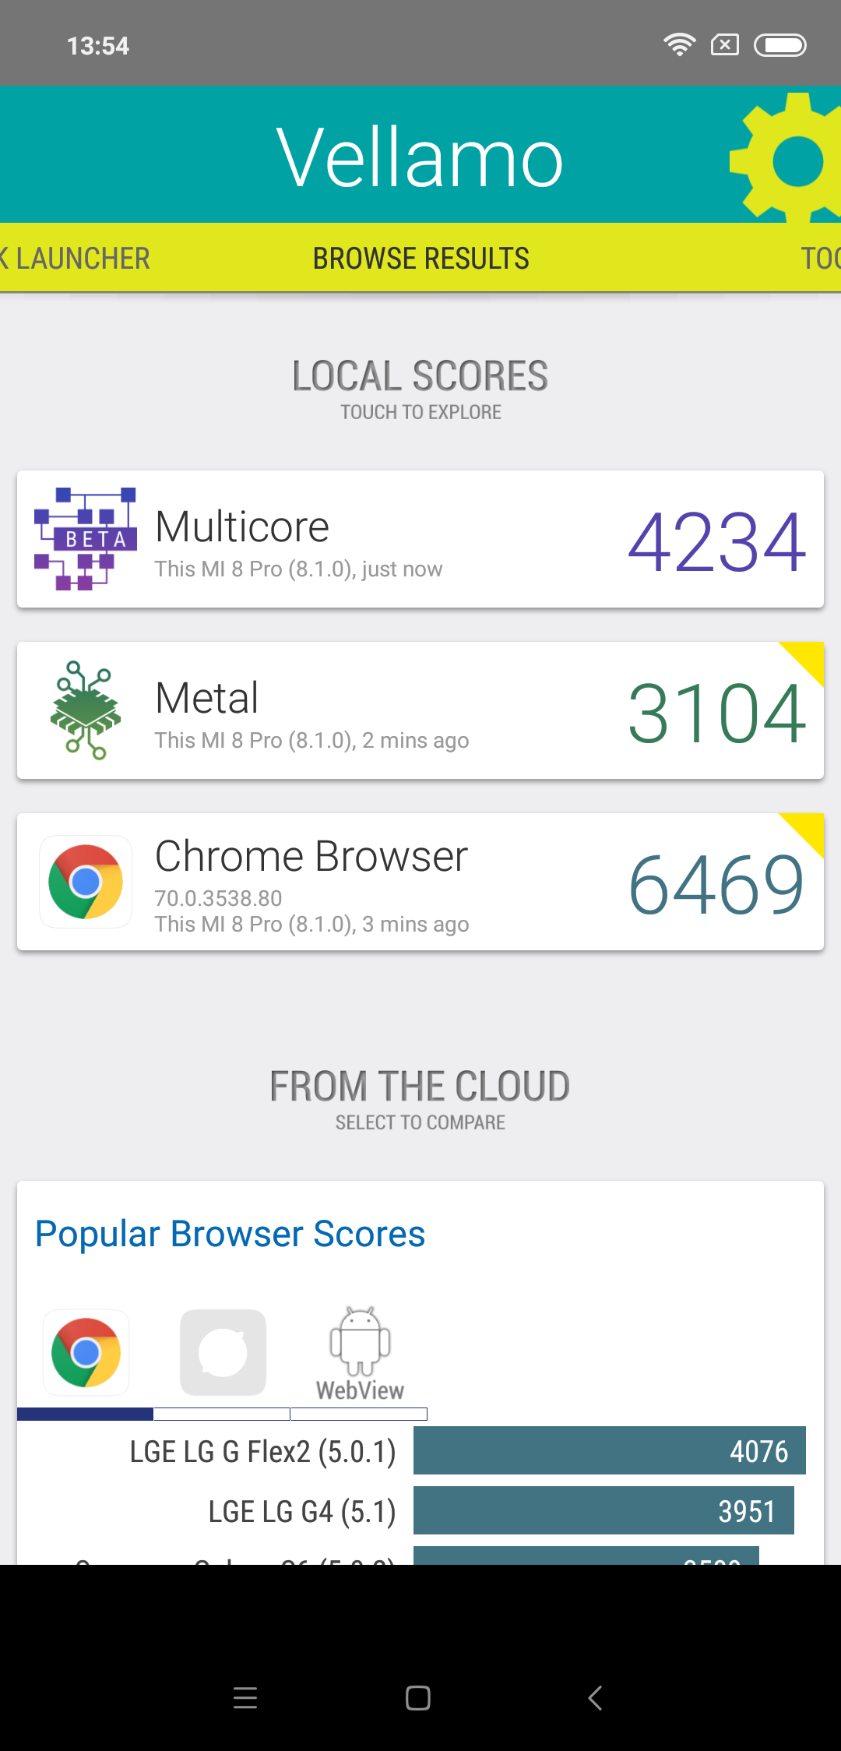Viewport: 841px width, 1751px height.
Task: Tap the Android home navigation button
Action: 418,1698
